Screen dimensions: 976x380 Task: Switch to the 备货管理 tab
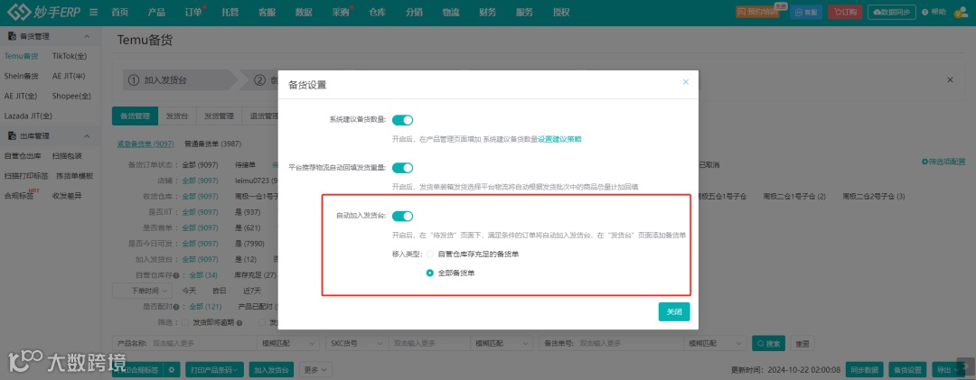(x=135, y=116)
